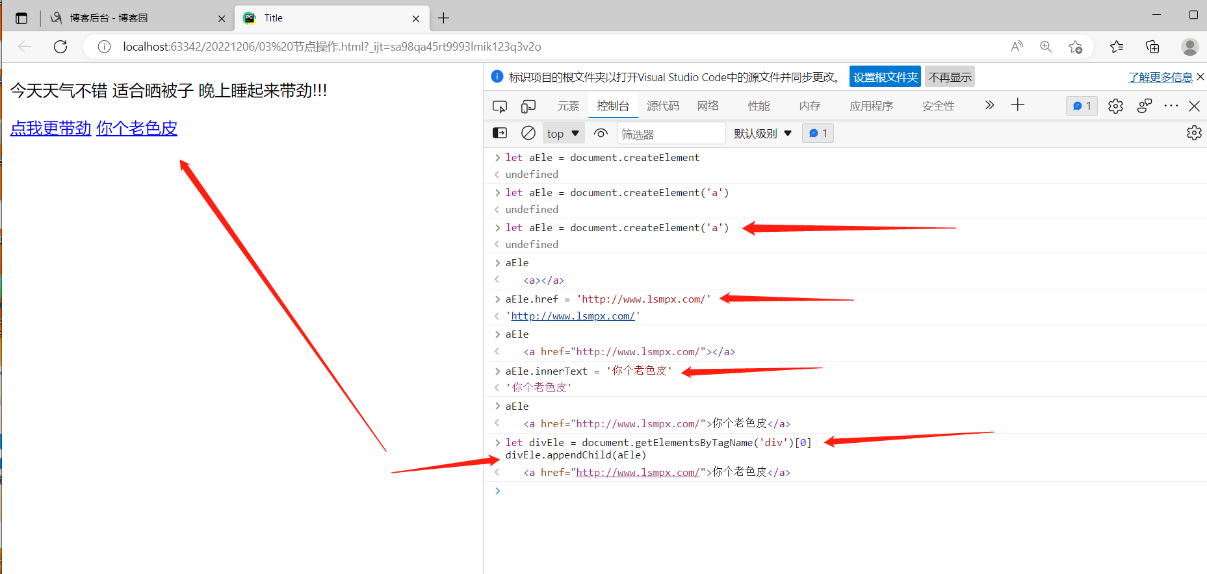Screen dimensions: 1207x574
Task: Select the inspect element picker tool
Action: point(500,106)
